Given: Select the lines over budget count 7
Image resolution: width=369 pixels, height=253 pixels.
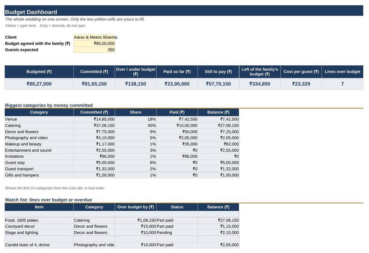Looking at the screenshot, I should click(342, 84).
